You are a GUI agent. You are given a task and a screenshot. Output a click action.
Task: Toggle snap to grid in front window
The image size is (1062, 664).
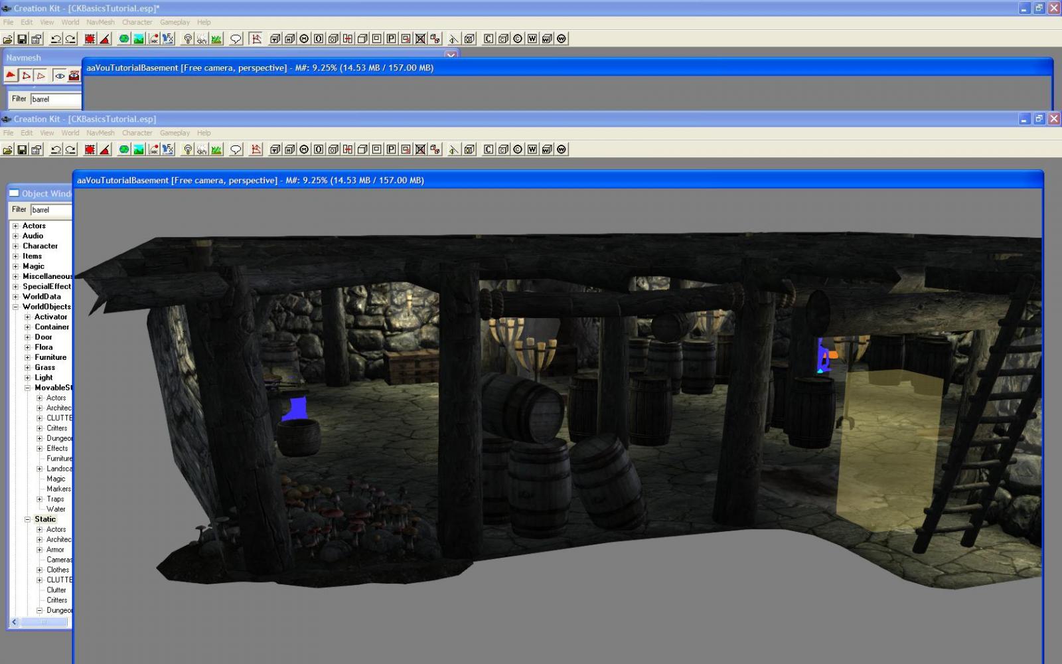[90, 150]
